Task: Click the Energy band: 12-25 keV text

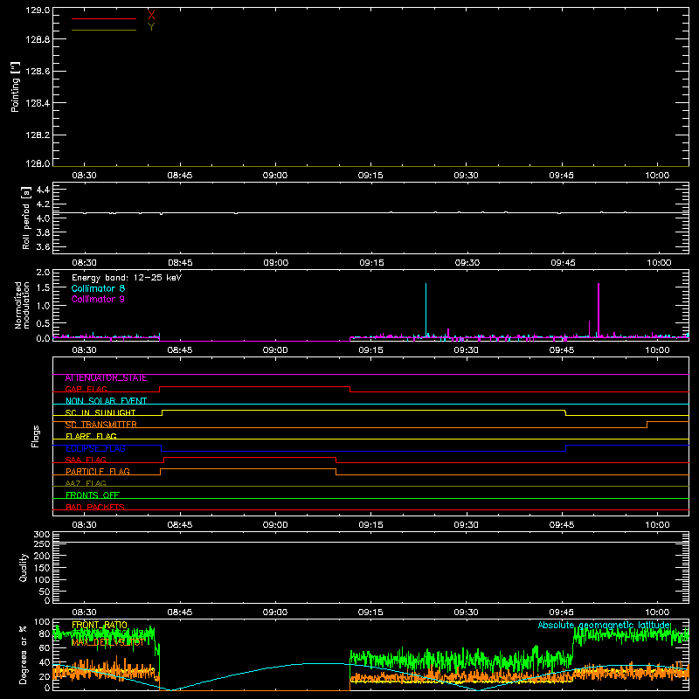Action: [x=127, y=278]
